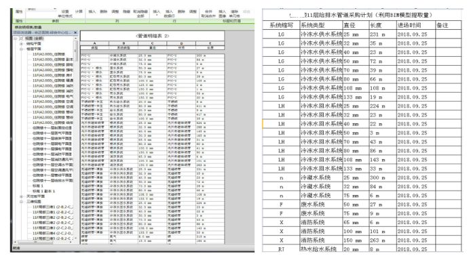Select column B header in schedule
Screen dimensions: 469x258
124,43
